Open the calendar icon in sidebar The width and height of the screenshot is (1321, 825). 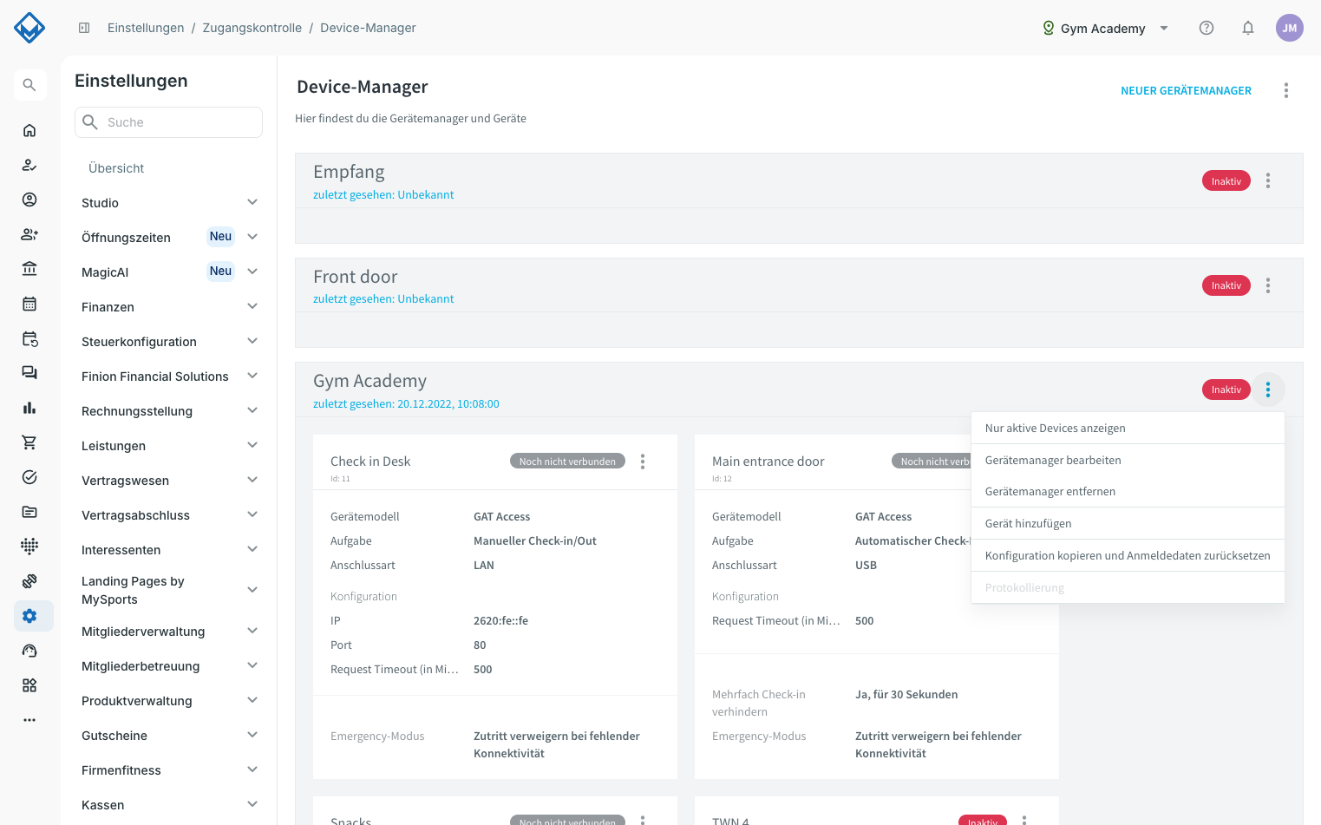coord(29,304)
